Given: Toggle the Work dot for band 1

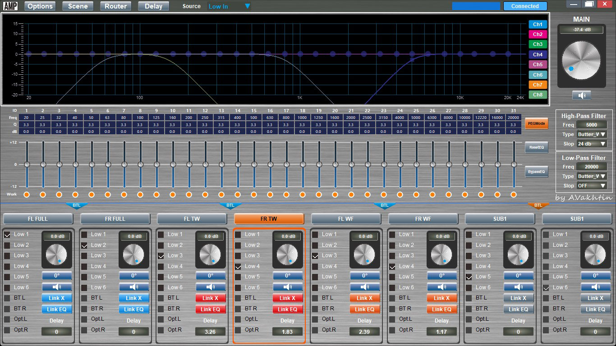Looking at the screenshot, I should point(27,195).
